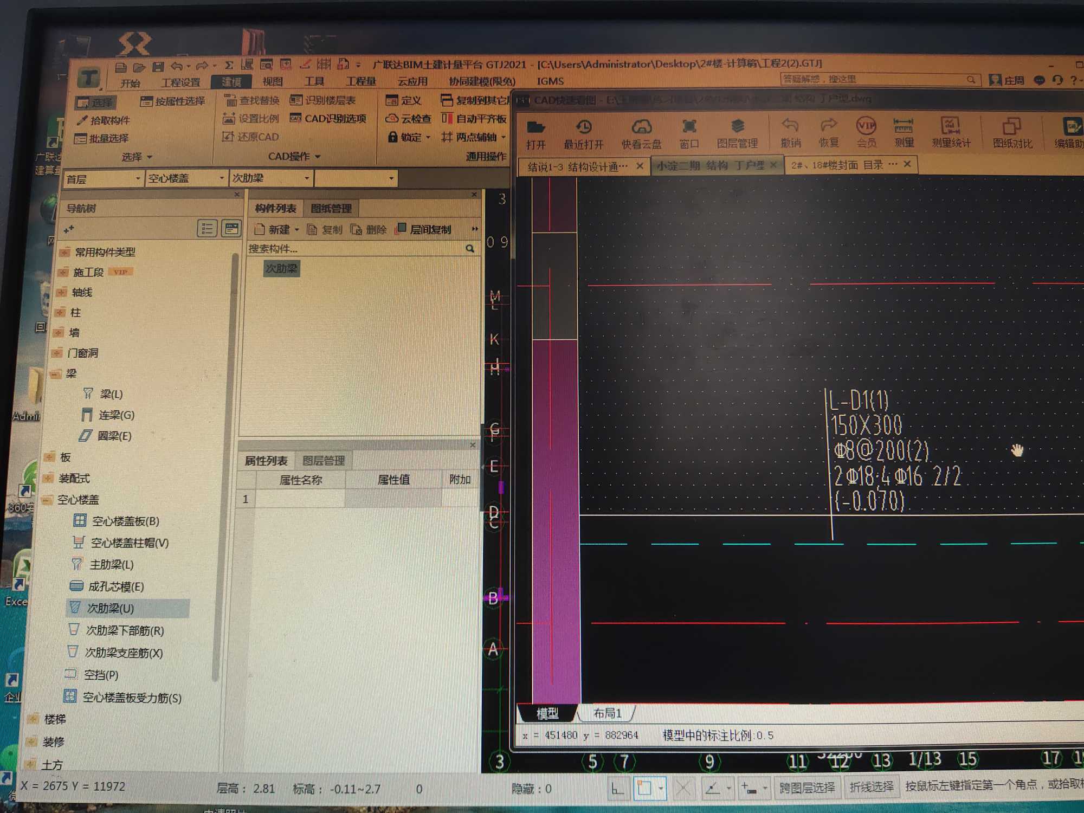Expand 新建 dropdown in component list
The image size is (1084, 813).
pos(297,230)
